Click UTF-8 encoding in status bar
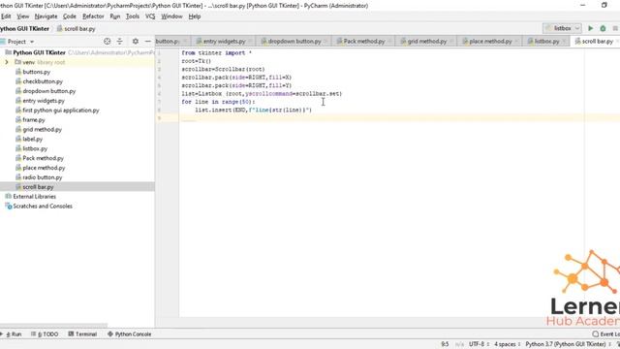 479,344
